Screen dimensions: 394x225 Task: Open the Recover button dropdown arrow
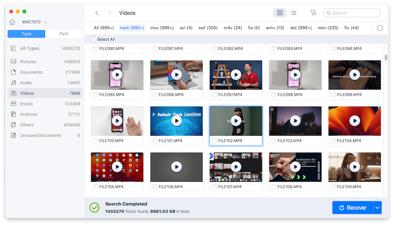(378, 208)
